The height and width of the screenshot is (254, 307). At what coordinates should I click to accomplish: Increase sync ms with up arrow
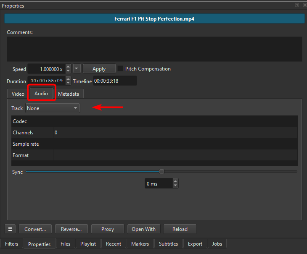pos(175,181)
